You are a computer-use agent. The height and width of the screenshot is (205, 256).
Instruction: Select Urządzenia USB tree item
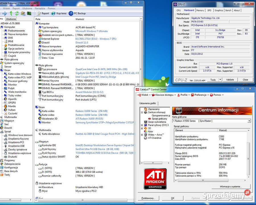pyautogui.click(x=16, y=146)
